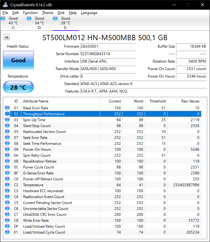Click the raw value 265224

coord(193,232)
